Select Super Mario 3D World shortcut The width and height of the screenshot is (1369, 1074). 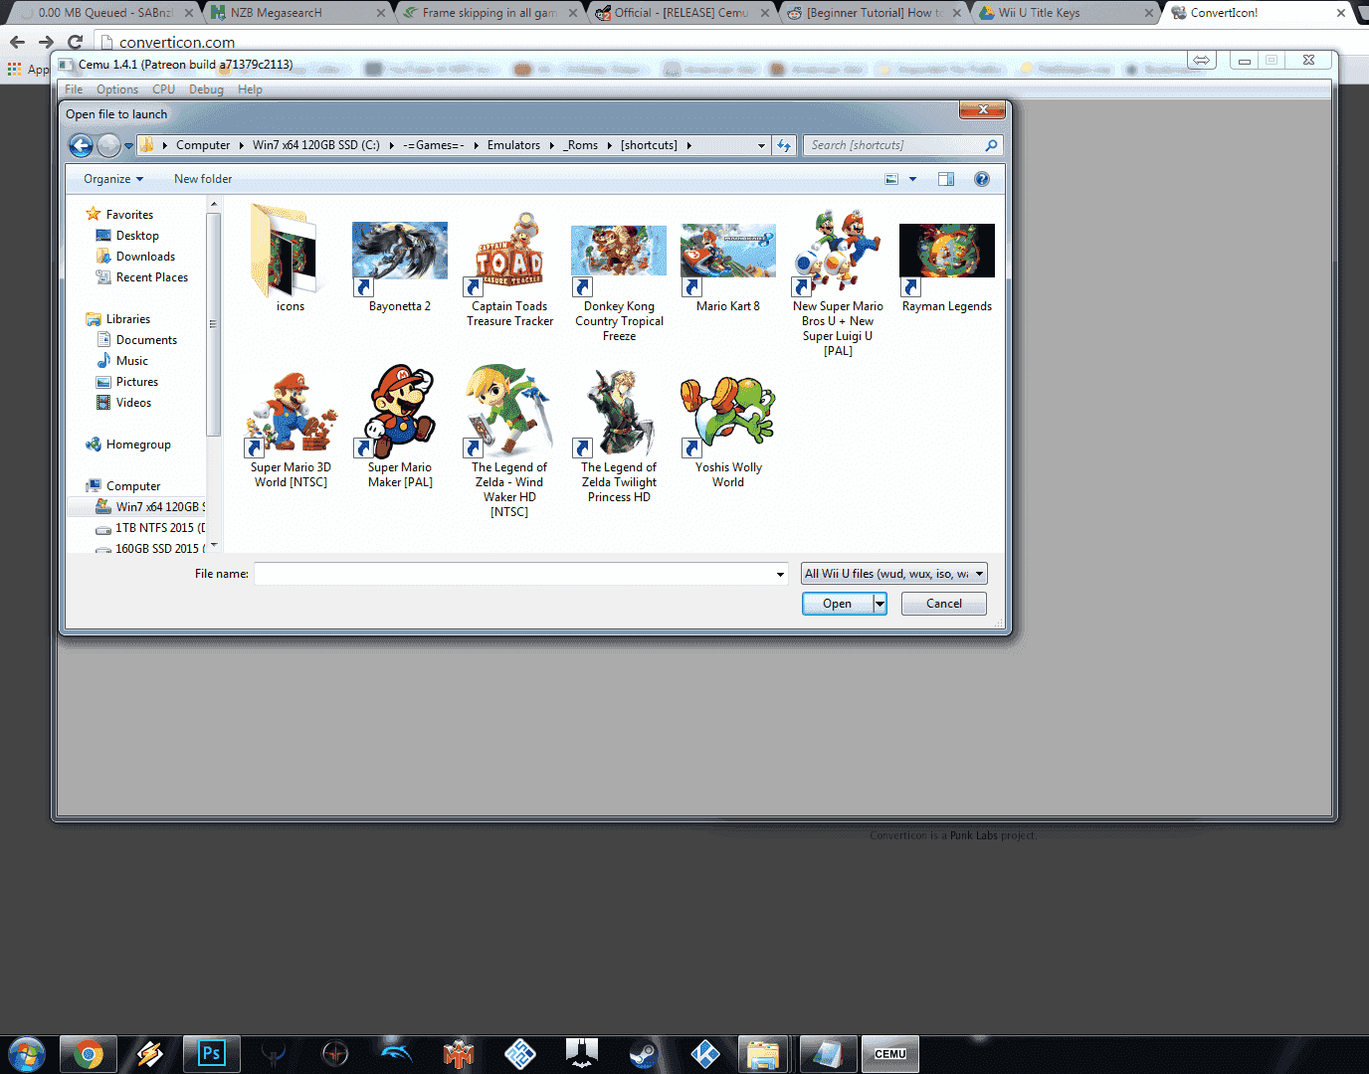click(291, 428)
